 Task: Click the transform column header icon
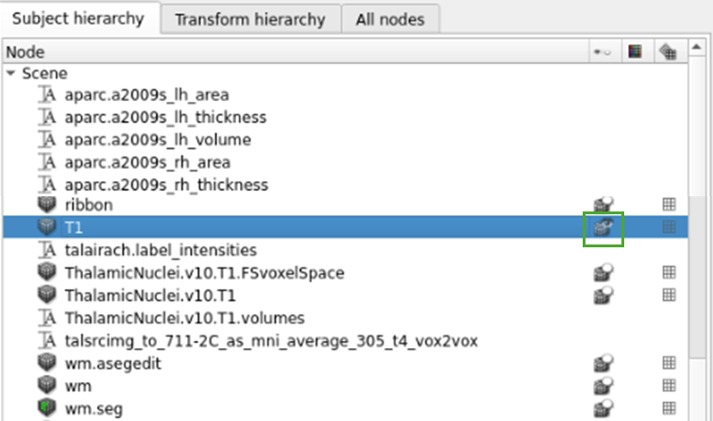(x=669, y=53)
